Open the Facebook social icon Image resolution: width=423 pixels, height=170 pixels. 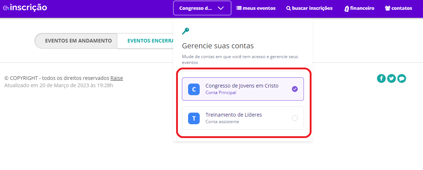click(x=381, y=78)
